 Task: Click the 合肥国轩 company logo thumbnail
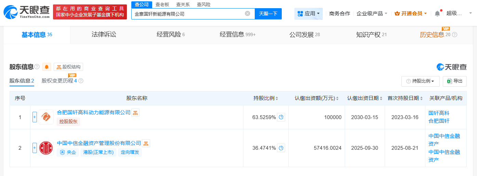pyautogui.click(x=46, y=117)
